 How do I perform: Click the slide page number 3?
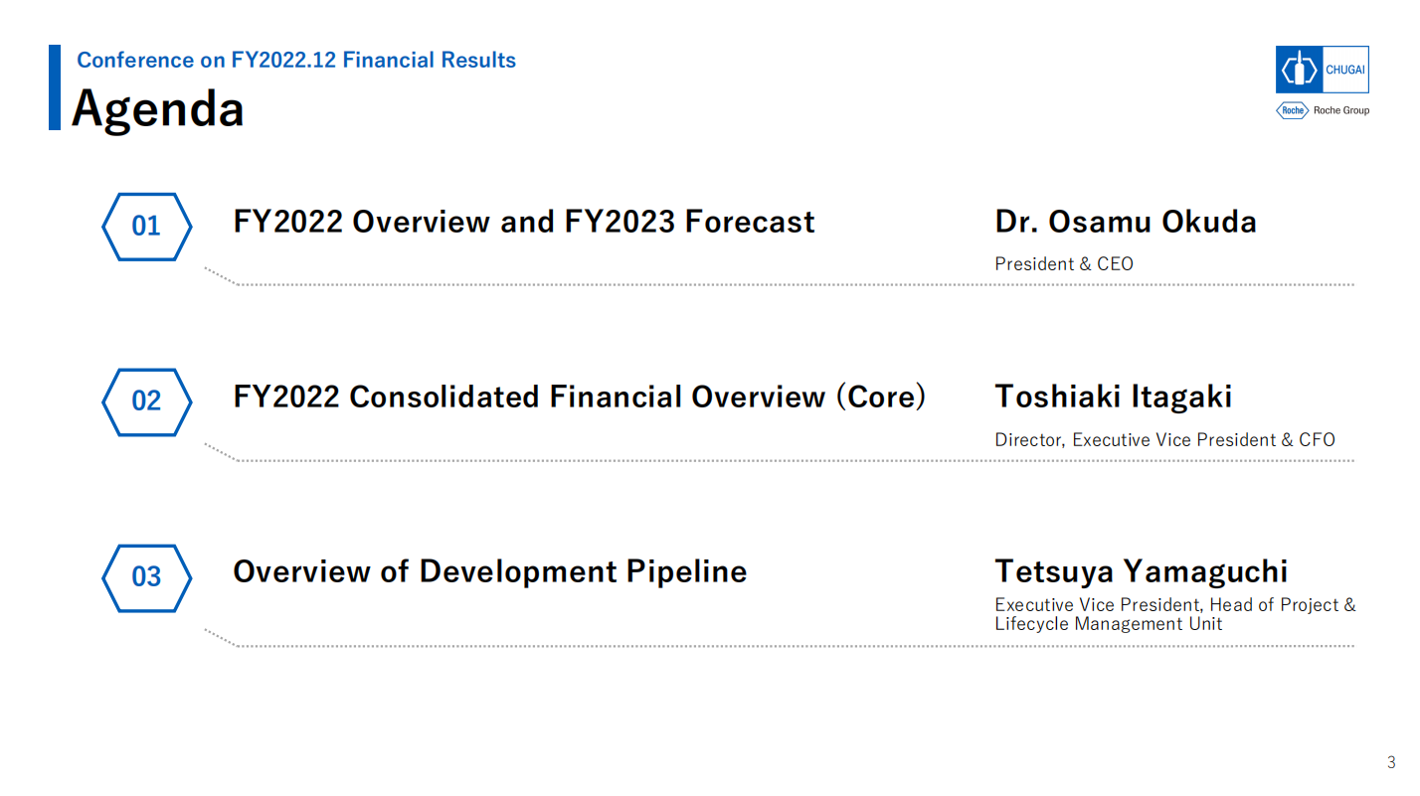pyautogui.click(x=1391, y=763)
